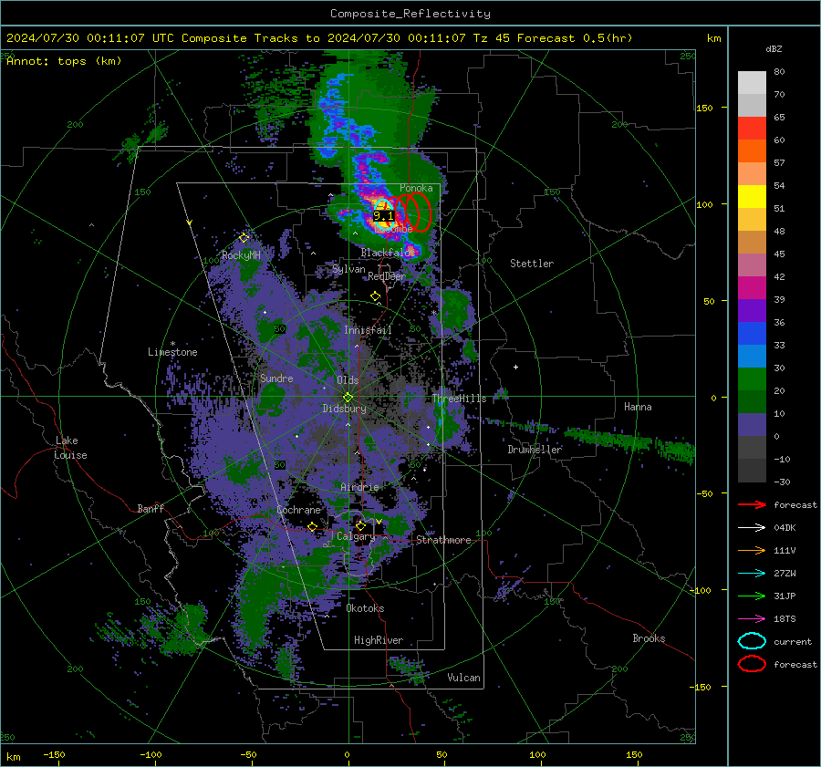Screen dimensions: 821x767
Task: Click the radar site diamond at Didsbury
Action: point(348,398)
